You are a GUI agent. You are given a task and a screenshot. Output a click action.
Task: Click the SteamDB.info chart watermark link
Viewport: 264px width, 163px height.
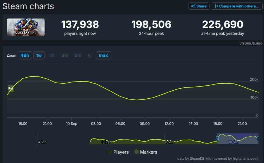(x=251, y=43)
